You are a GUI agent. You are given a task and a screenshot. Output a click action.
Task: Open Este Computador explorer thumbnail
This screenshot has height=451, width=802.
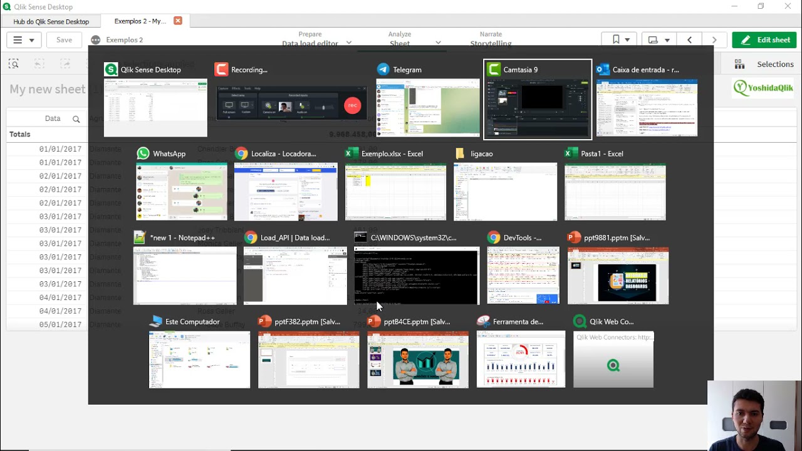[199, 360]
